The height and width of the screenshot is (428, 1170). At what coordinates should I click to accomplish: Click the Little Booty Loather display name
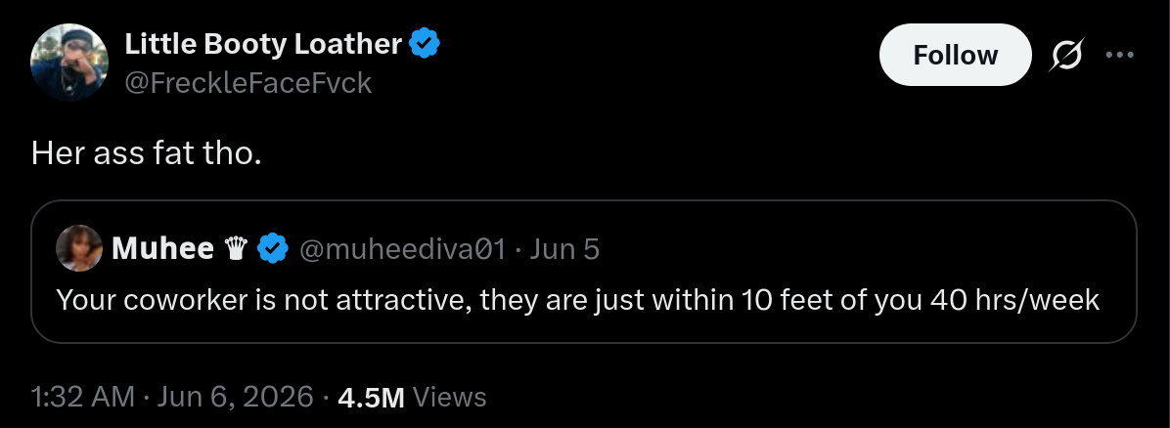point(262,44)
